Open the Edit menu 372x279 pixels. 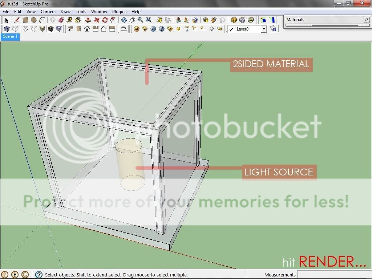[17, 11]
